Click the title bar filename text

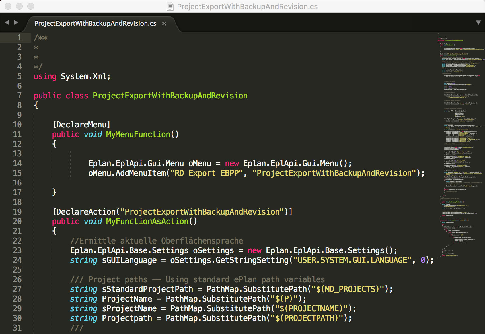[247, 6]
